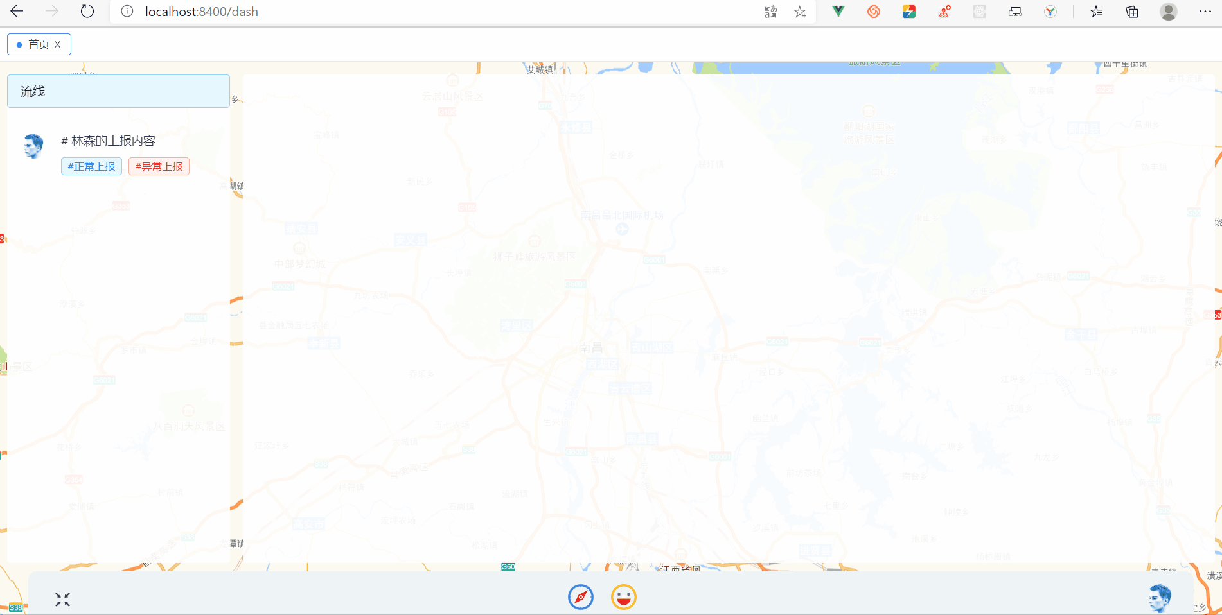
Task: Toggle the fullscreen collapse icon
Action: (x=62, y=600)
